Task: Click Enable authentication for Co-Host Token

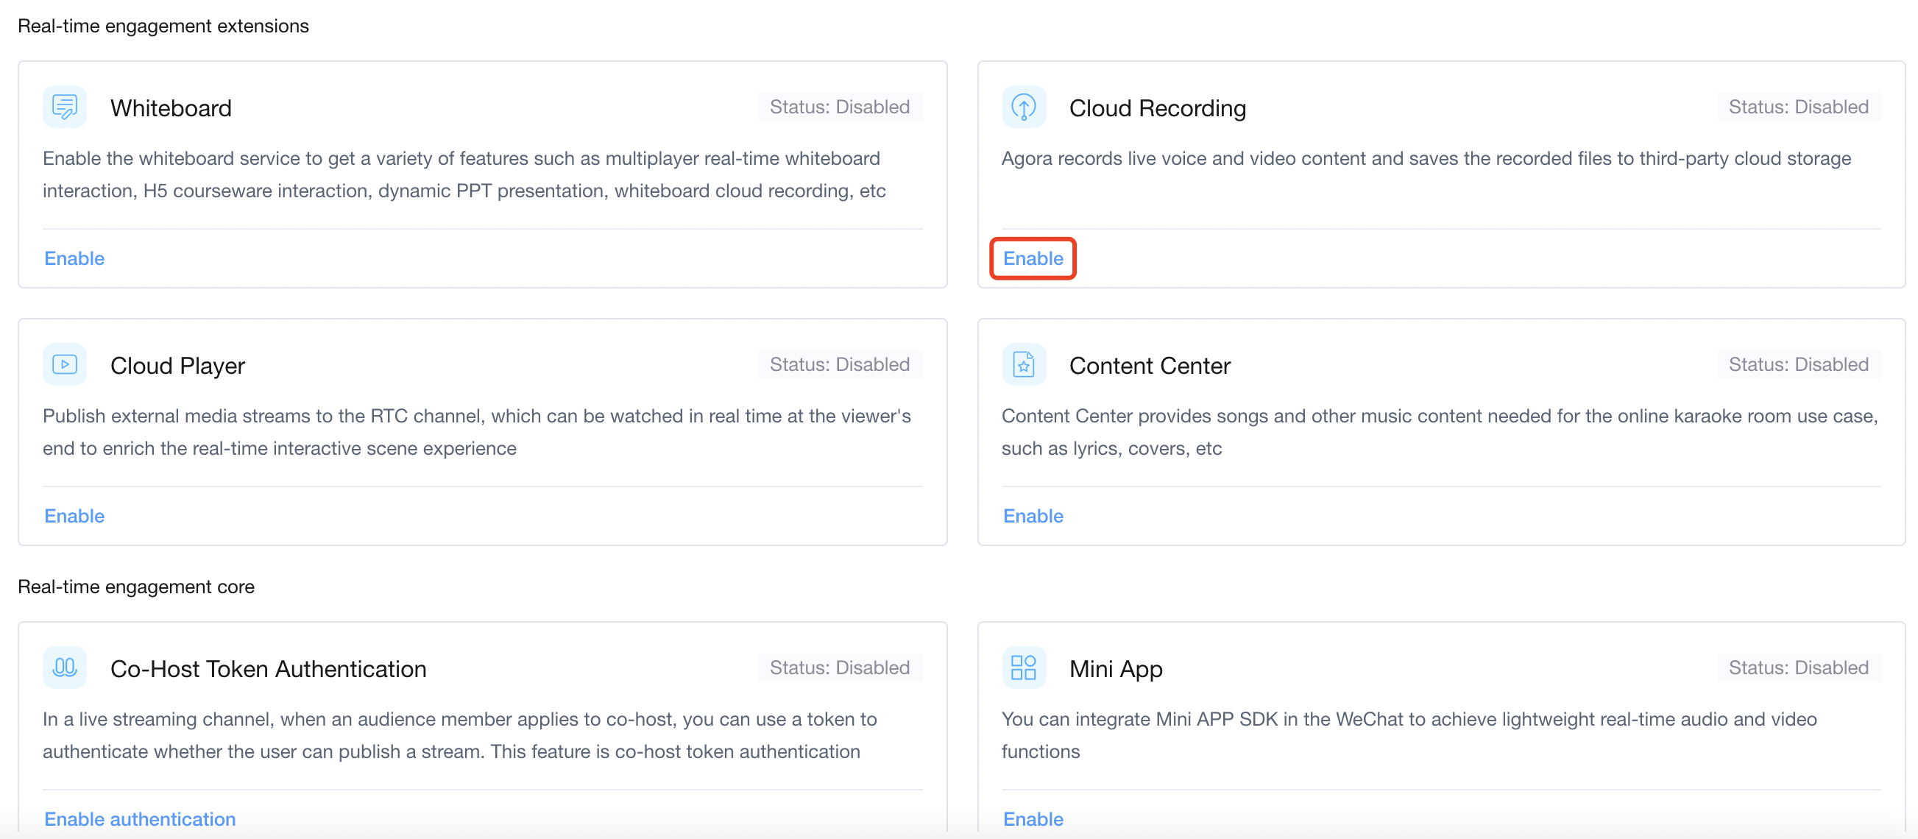Action: tap(140, 819)
